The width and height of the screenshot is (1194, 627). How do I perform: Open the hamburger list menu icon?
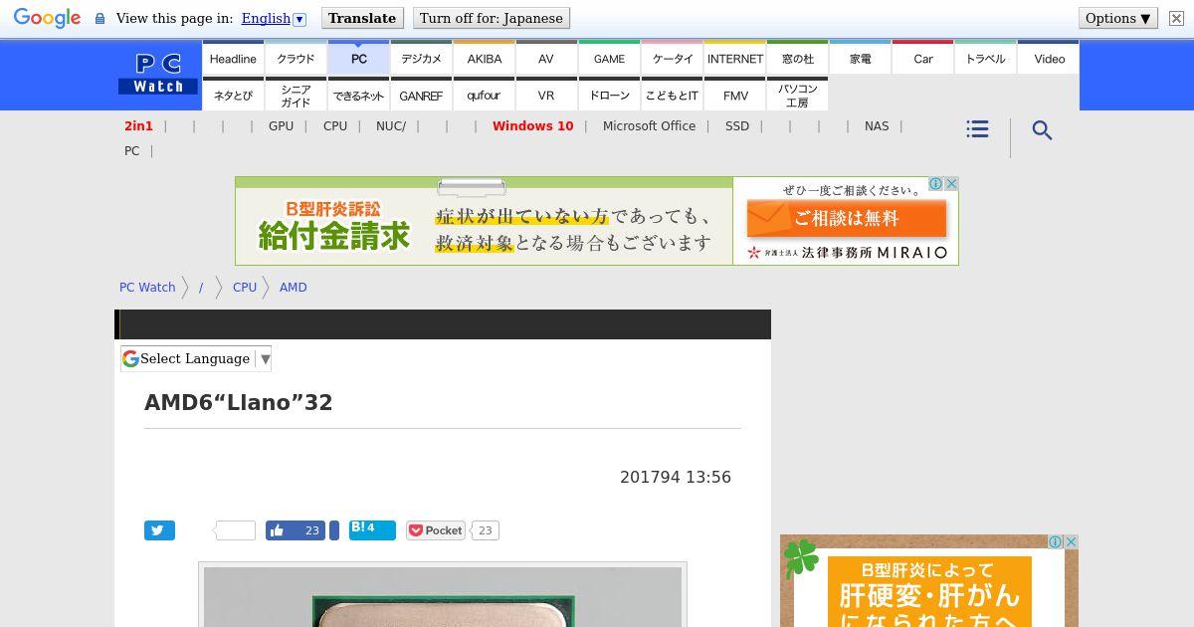coord(977,129)
